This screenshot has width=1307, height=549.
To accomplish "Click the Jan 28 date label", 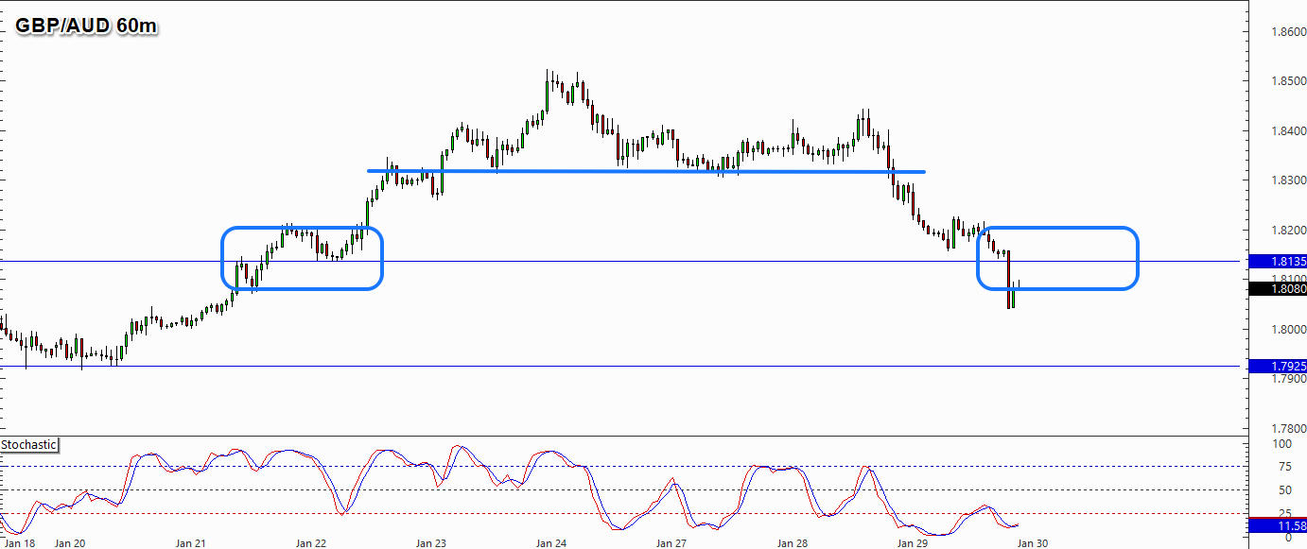I will point(792,543).
